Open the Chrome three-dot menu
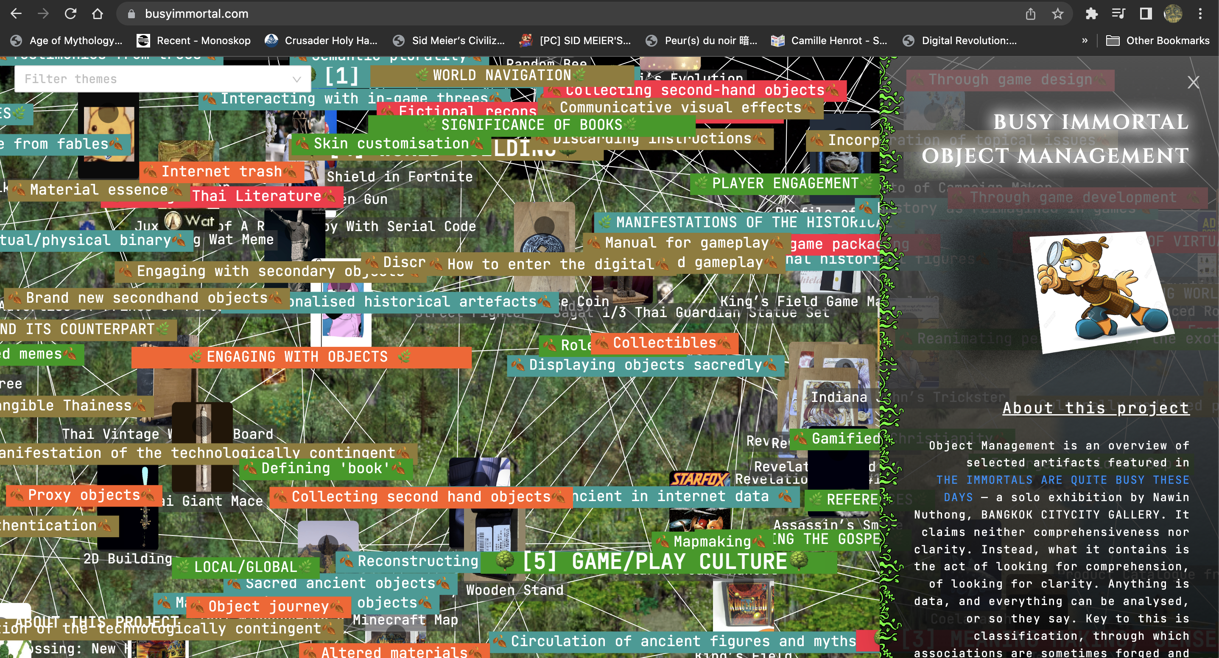Image resolution: width=1219 pixels, height=658 pixels. tap(1200, 14)
